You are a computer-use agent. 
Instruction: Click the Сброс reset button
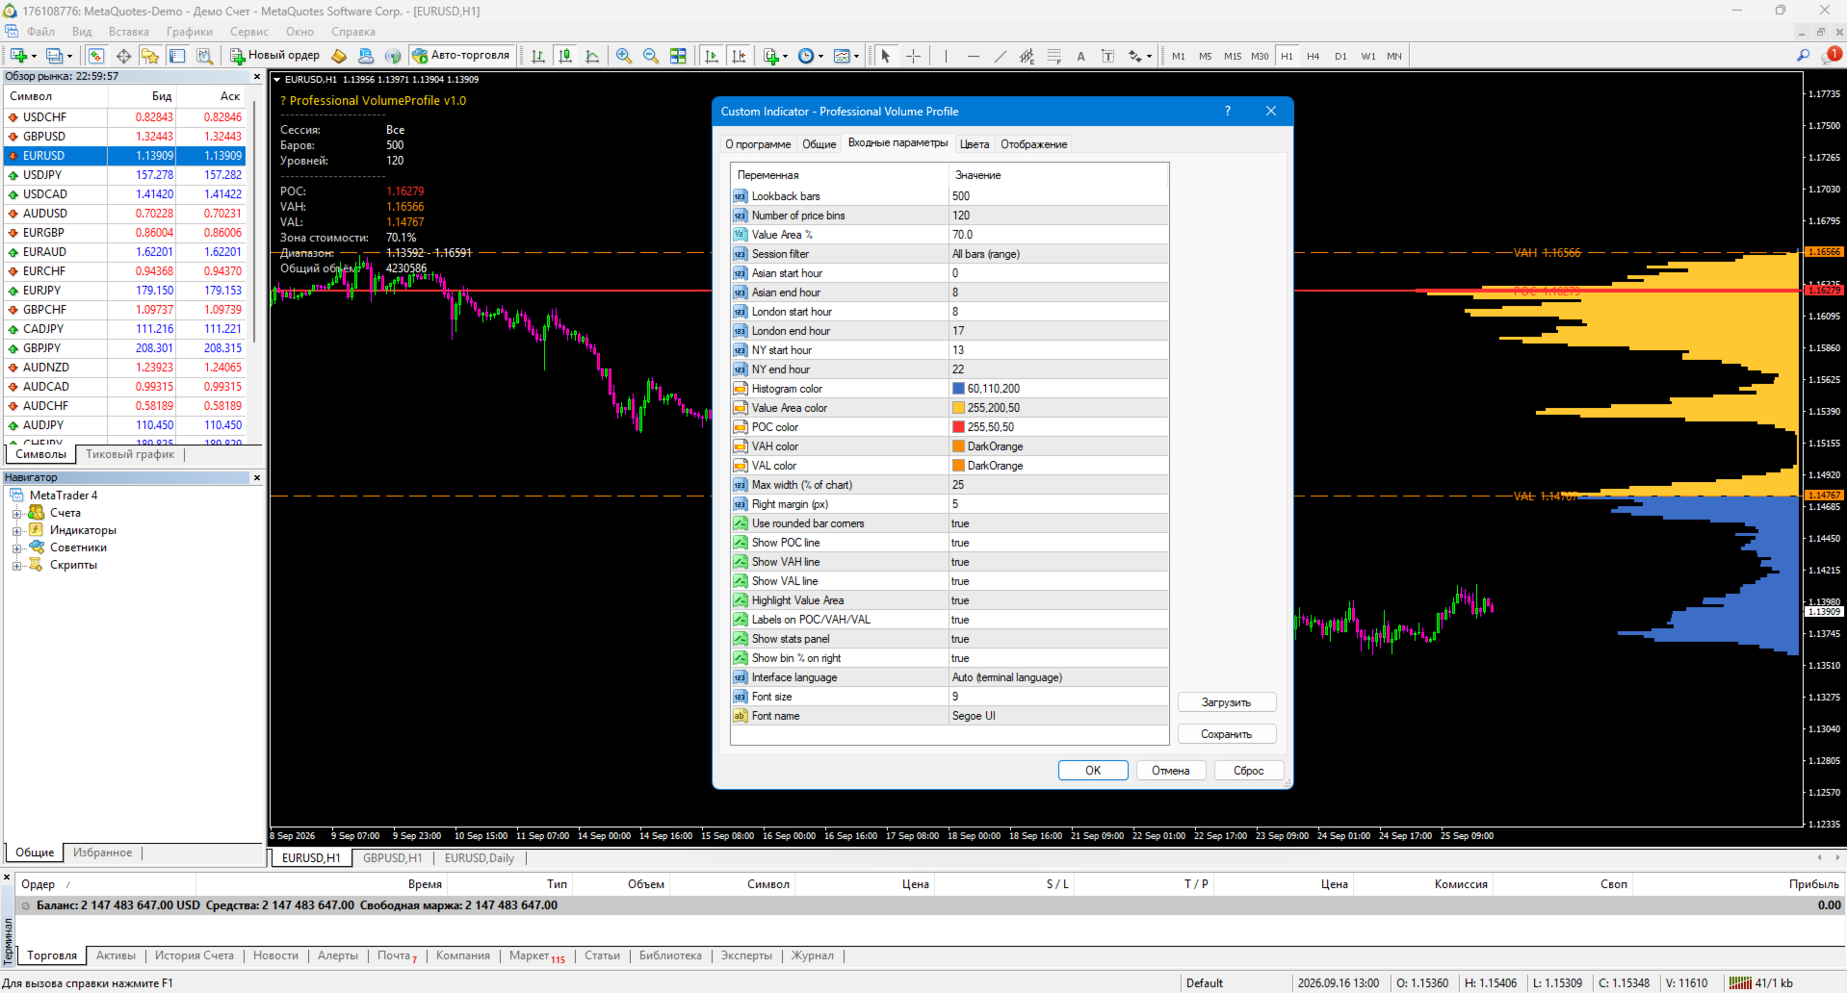point(1248,771)
